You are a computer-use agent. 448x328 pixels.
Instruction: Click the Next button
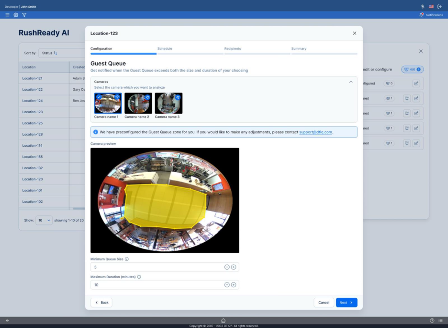pos(347,303)
